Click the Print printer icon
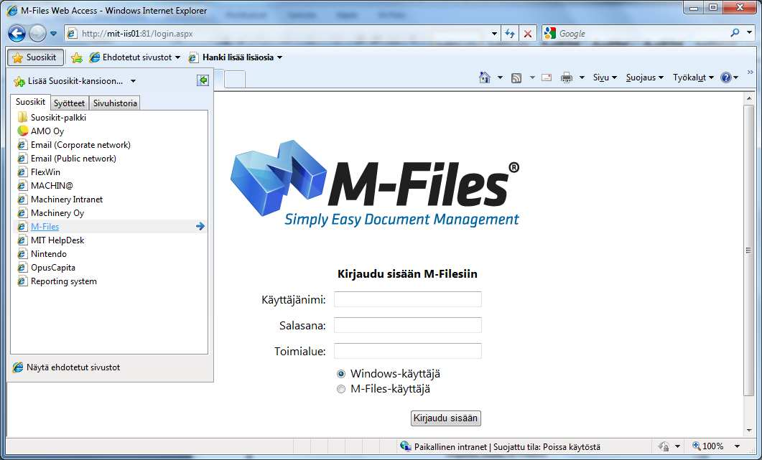762x460 pixels. (x=566, y=78)
